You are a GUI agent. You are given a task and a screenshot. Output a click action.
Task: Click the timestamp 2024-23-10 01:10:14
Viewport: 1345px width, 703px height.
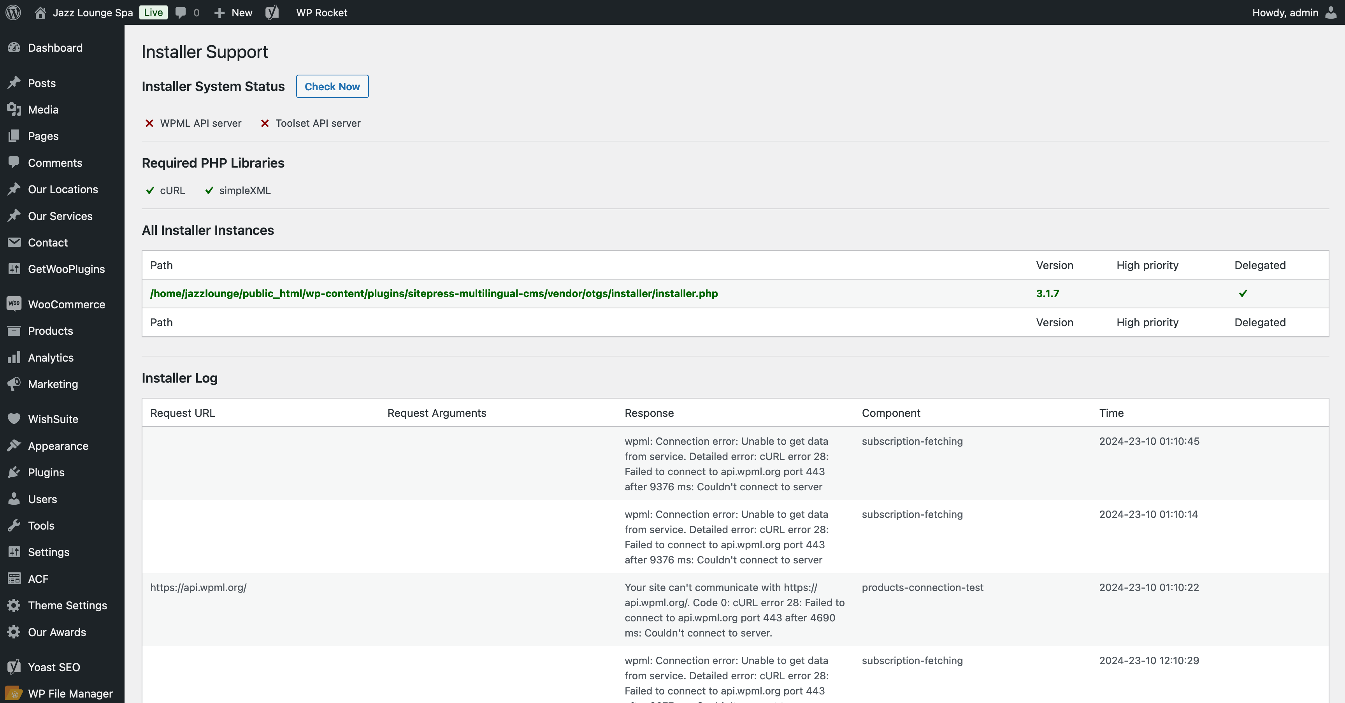pyautogui.click(x=1149, y=514)
